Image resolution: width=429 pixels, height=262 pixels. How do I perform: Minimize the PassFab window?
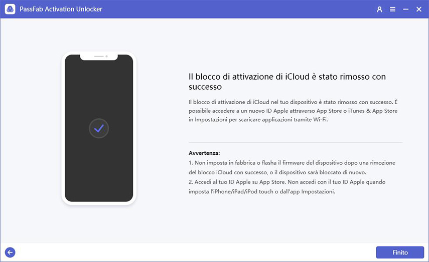[405, 9]
